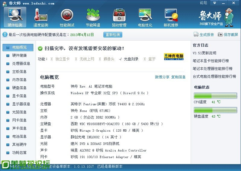
Task: Click the 光盘刻录 feature indicator
Action: (129, 59)
